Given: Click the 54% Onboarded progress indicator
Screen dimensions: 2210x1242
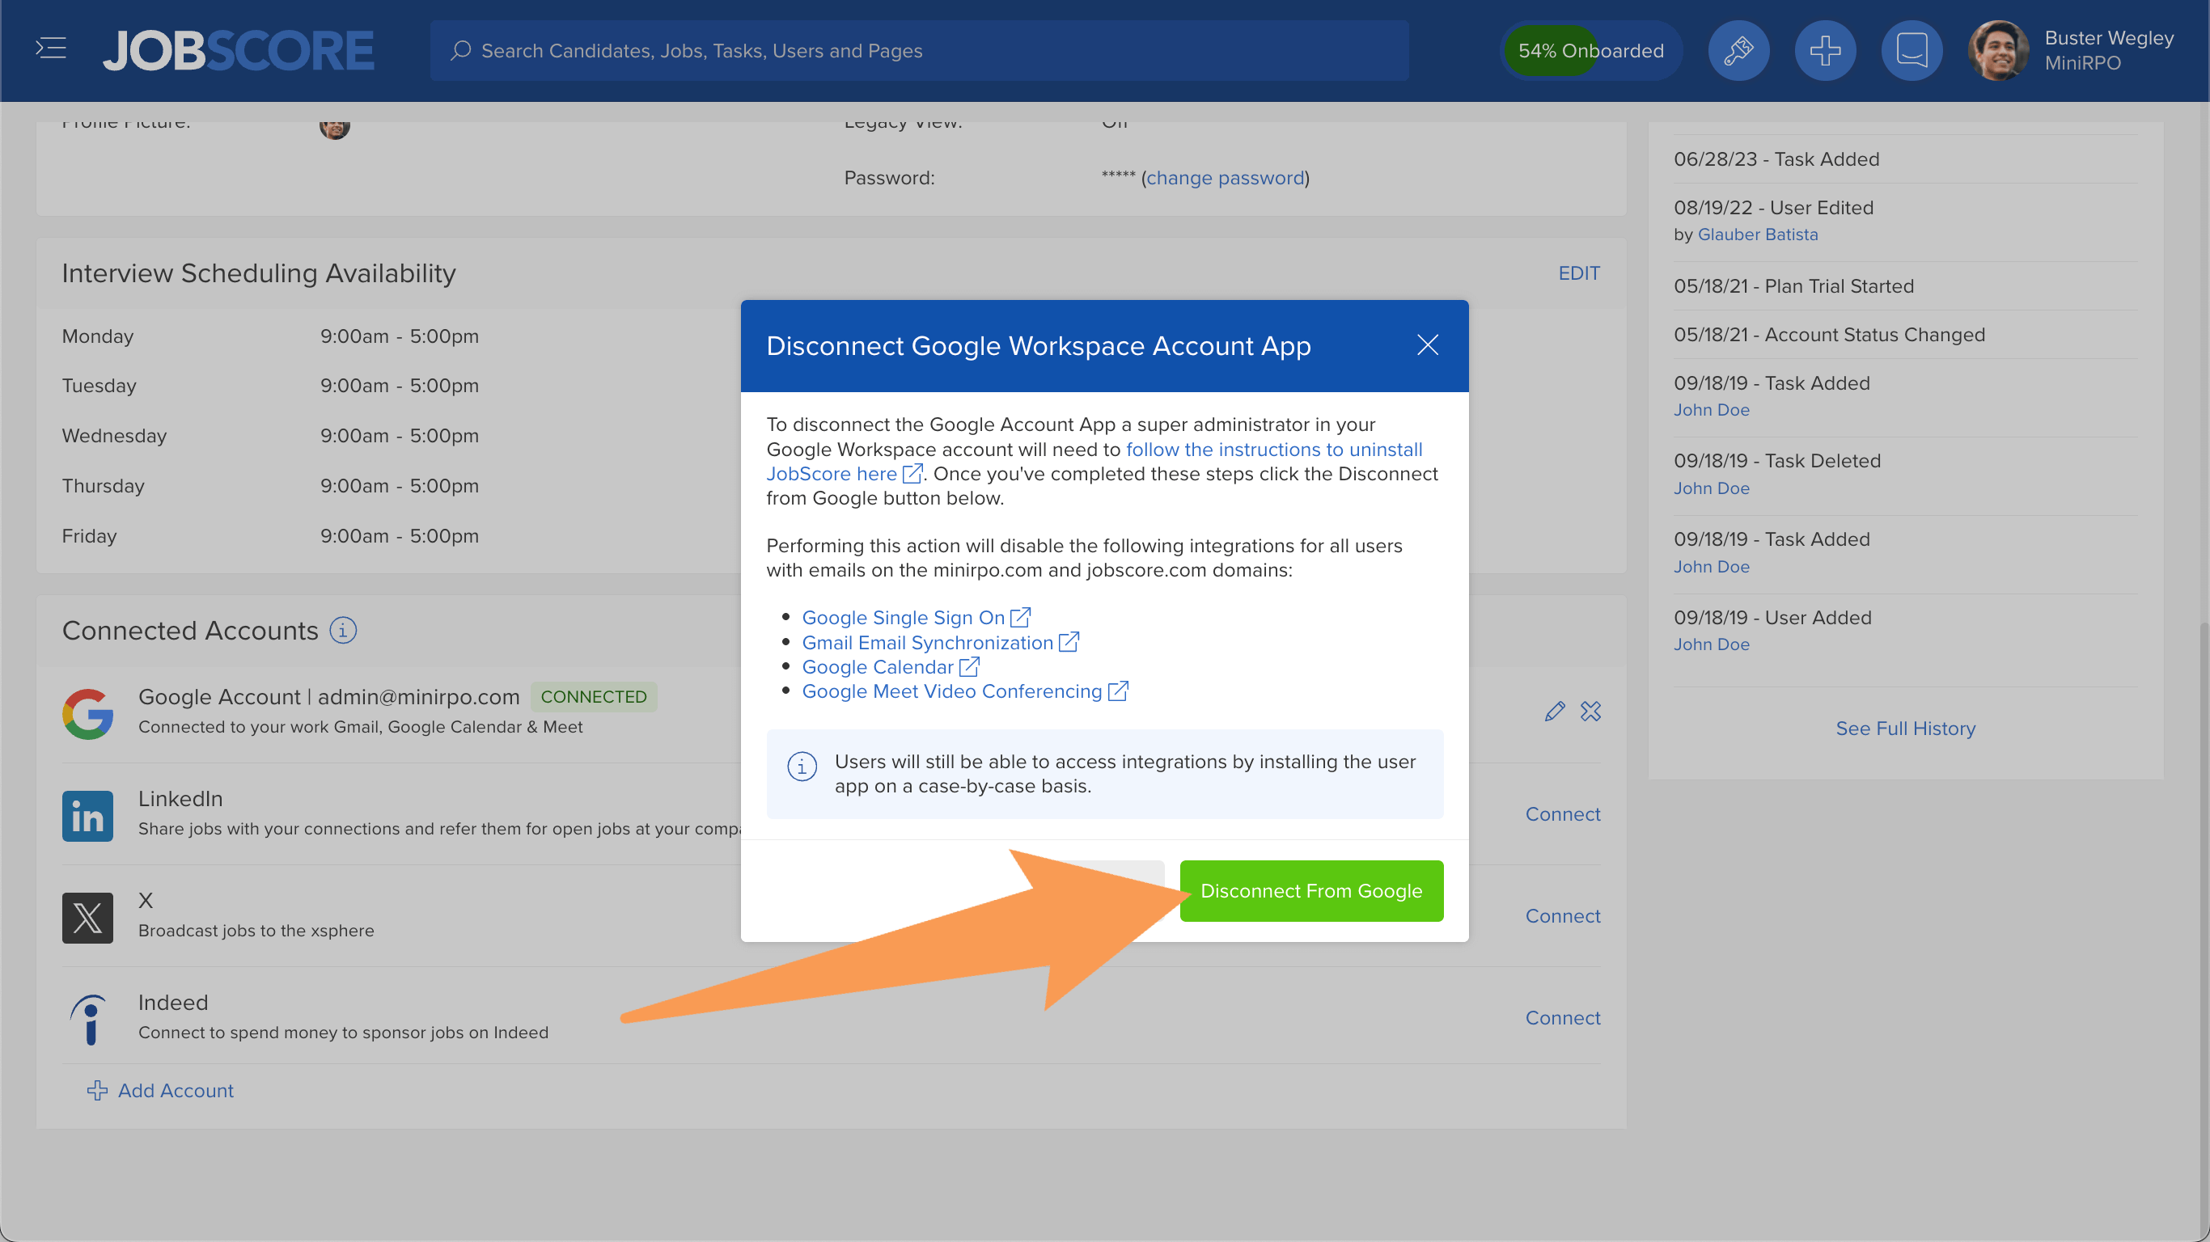Looking at the screenshot, I should click(x=1590, y=51).
